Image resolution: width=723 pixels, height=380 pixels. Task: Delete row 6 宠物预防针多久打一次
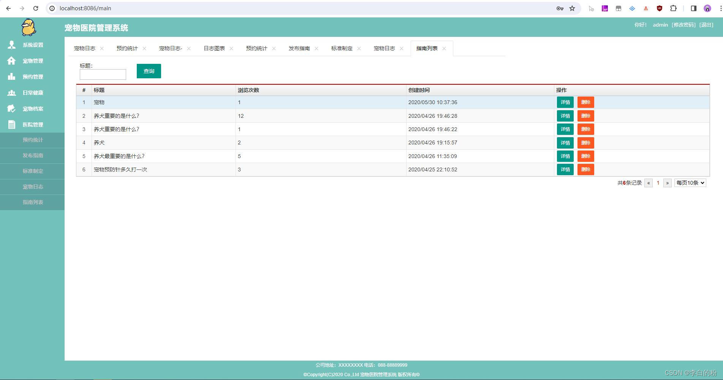tap(586, 169)
